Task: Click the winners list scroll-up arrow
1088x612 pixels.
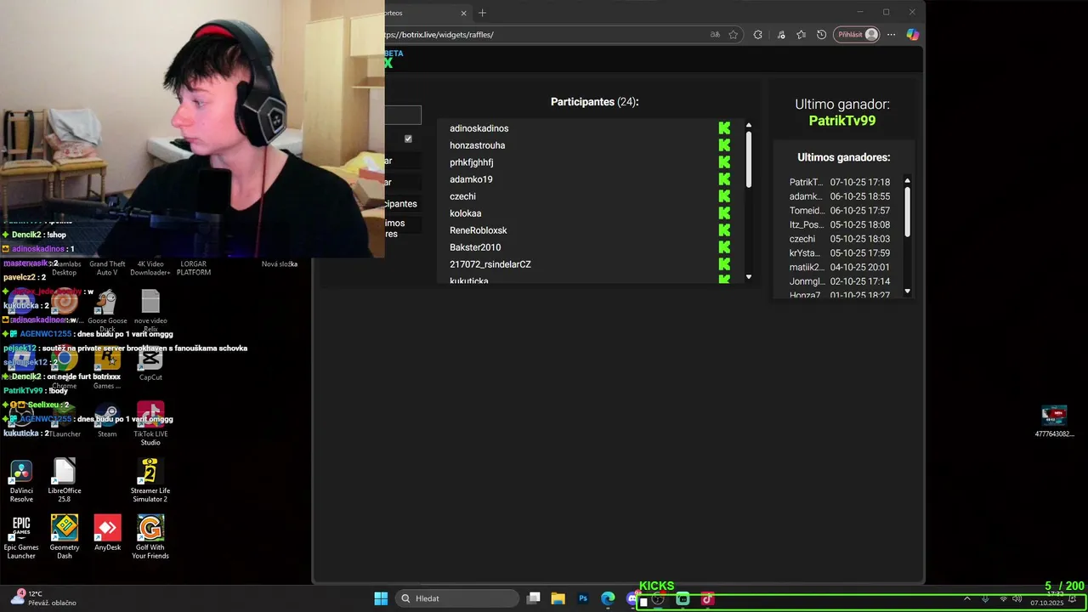Action: 907,180
